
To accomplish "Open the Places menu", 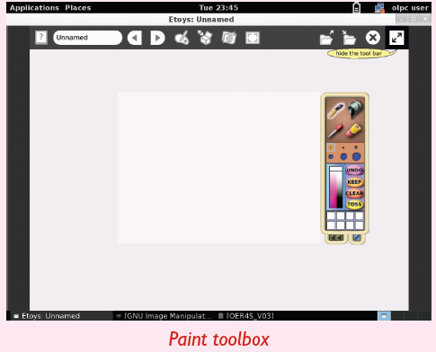I will pyautogui.click(x=78, y=8).
